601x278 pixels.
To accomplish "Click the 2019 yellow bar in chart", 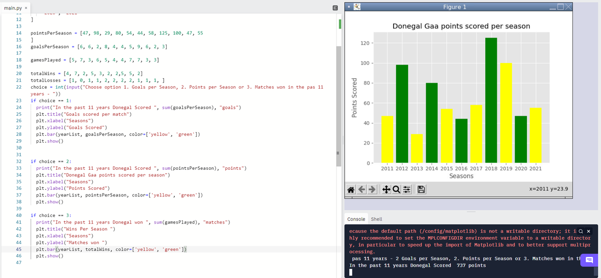I will 506,113.
